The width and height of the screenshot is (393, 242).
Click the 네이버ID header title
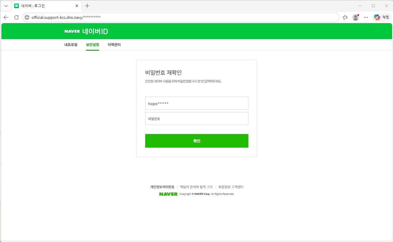coord(95,31)
